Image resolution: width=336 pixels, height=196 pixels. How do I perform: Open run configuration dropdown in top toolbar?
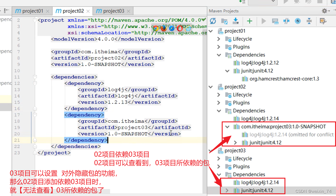point(263,2)
